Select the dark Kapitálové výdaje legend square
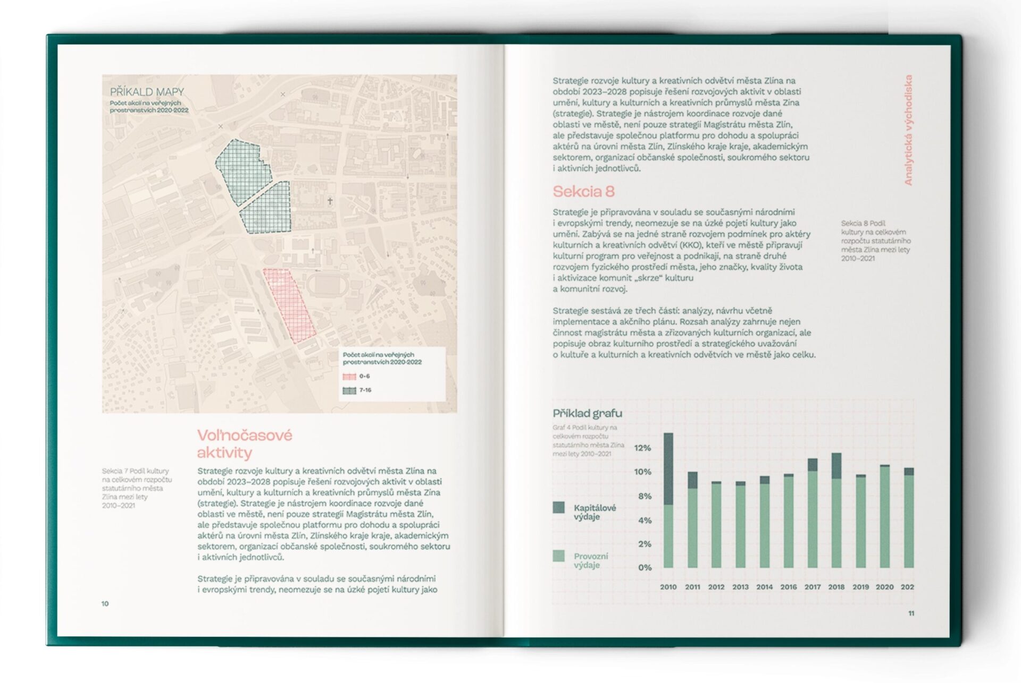1021x683 pixels. [559, 507]
